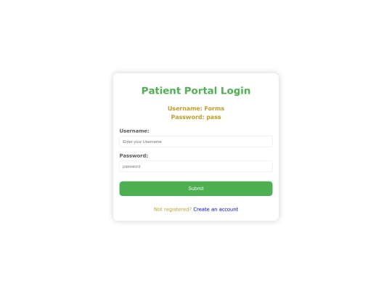Open the Create an account link
This screenshot has height=294, width=392.
tap(216, 209)
